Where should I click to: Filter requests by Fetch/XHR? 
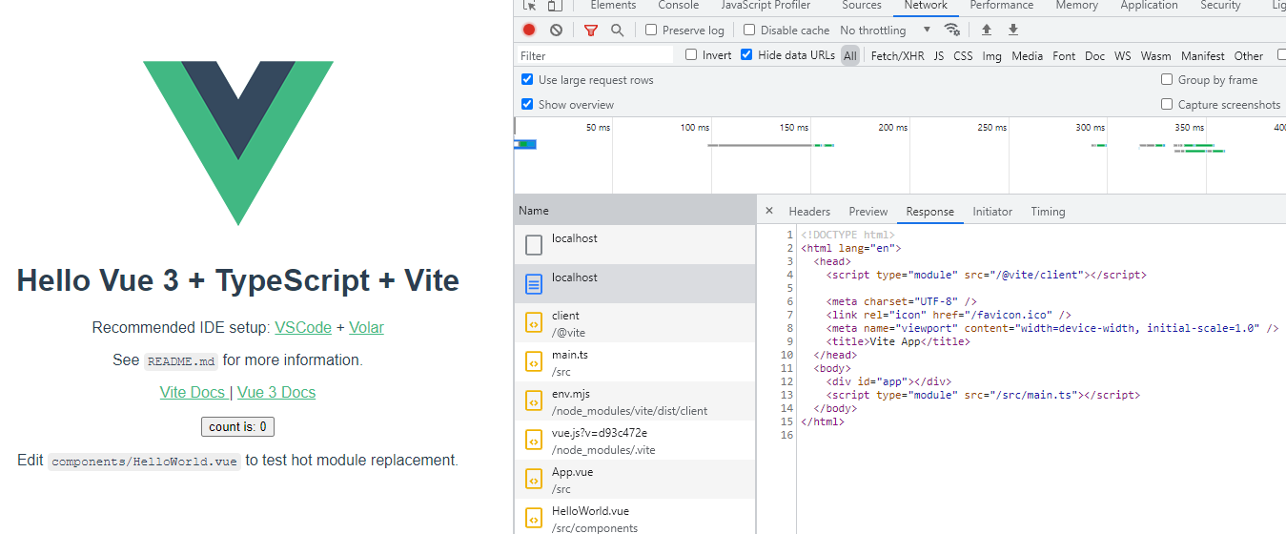(898, 56)
